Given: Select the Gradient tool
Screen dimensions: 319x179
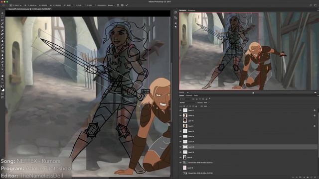Looking at the screenshot, I should (x=2, y=51).
